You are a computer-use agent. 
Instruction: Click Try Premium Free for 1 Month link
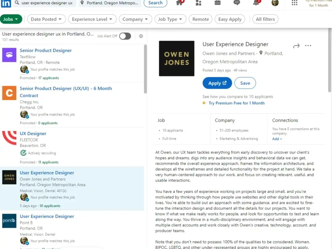(x=236, y=103)
